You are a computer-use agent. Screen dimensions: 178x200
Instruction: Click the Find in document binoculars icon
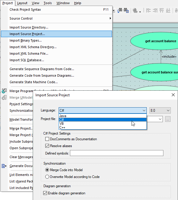[x=126, y=10]
